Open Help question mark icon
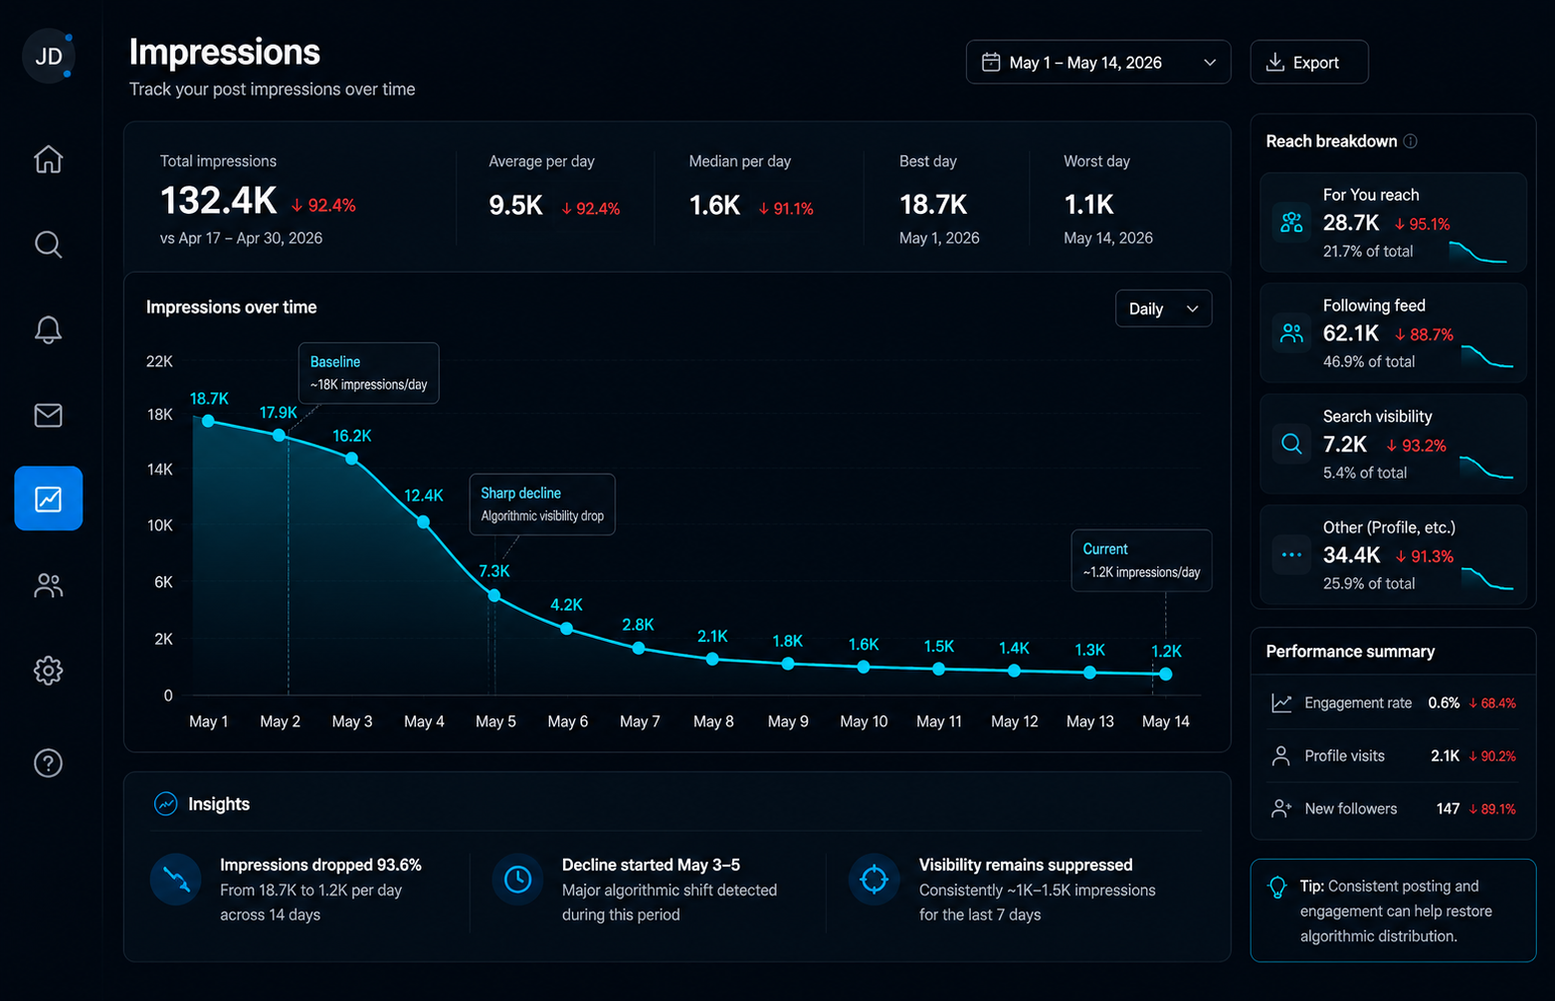 point(48,763)
